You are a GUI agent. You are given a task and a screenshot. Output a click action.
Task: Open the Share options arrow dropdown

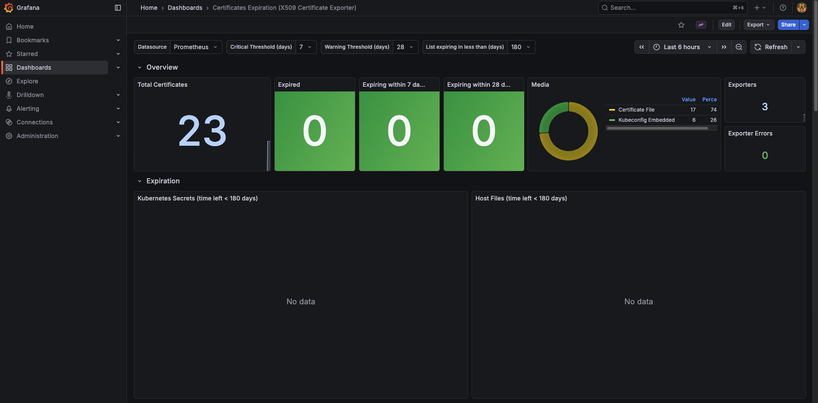pyautogui.click(x=804, y=25)
